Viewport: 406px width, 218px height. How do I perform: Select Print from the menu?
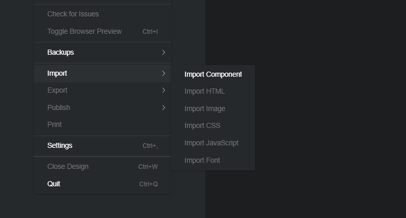54,124
